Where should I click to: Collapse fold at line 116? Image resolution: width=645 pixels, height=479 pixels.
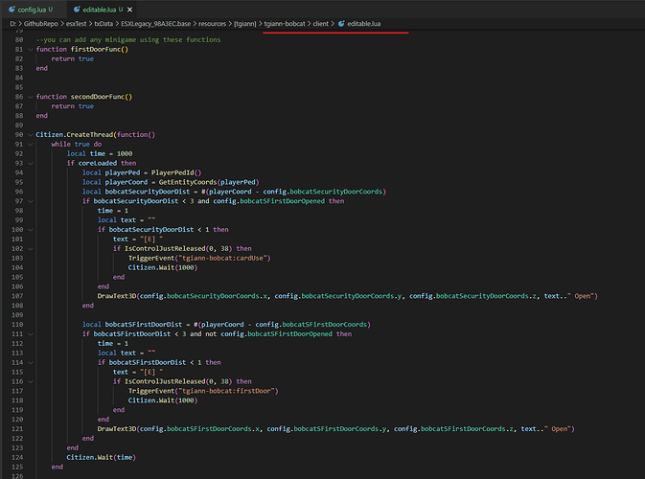[x=30, y=381]
